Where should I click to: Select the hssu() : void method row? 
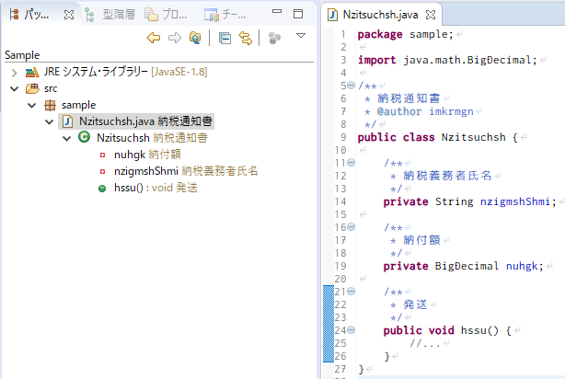tap(156, 188)
